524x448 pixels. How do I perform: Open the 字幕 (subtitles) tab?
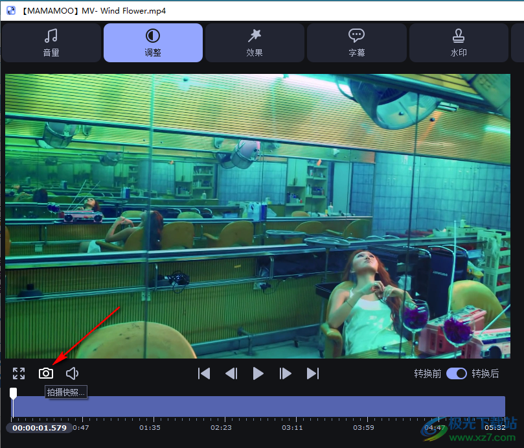(x=357, y=43)
